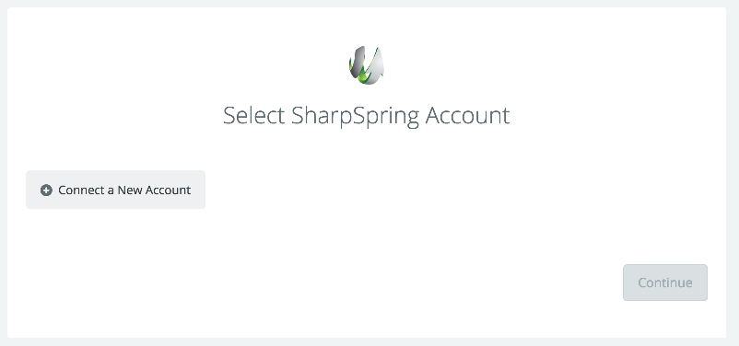Screen dimensions: 739x346
Task: Proceed with the Continue button
Action: point(665,283)
